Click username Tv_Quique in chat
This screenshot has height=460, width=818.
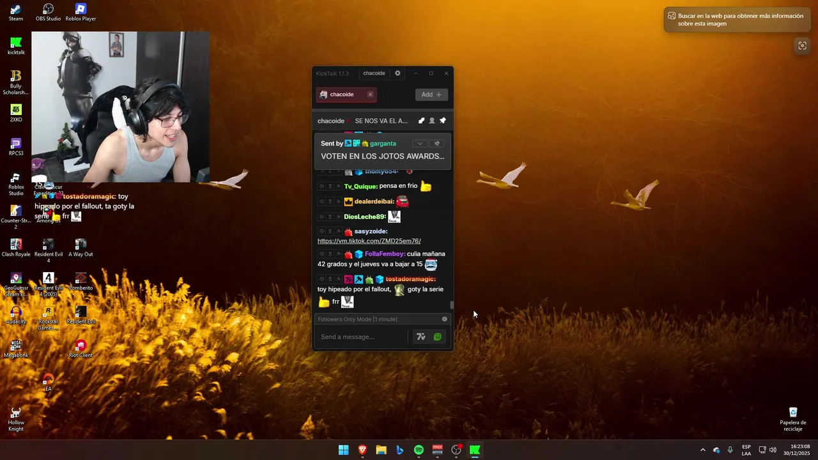click(360, 187)
